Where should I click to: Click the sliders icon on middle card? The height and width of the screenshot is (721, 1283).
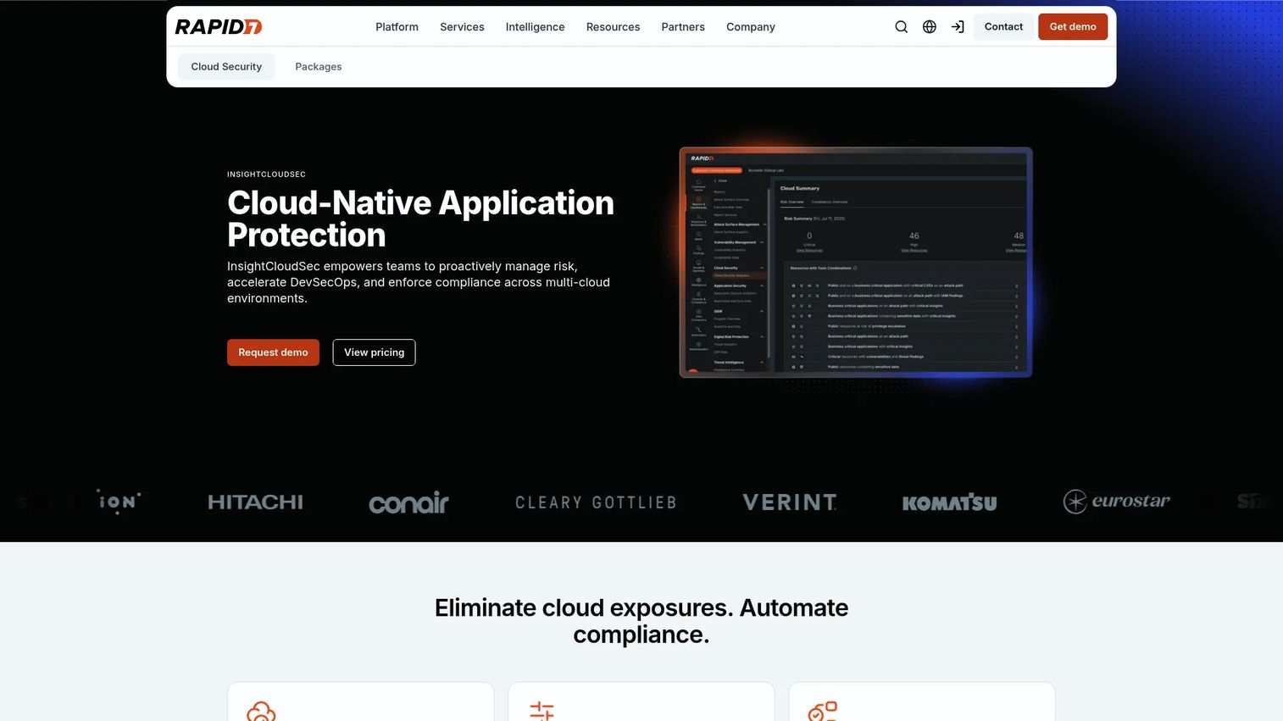coord(542,711)
